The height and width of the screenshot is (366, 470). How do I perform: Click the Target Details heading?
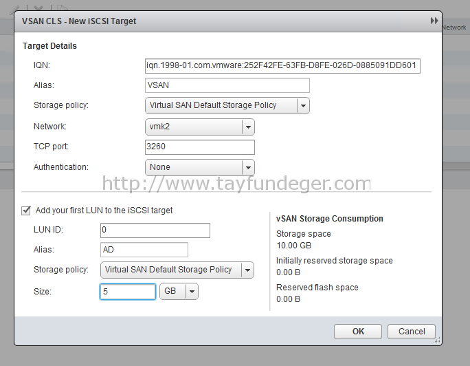[49, 46]
